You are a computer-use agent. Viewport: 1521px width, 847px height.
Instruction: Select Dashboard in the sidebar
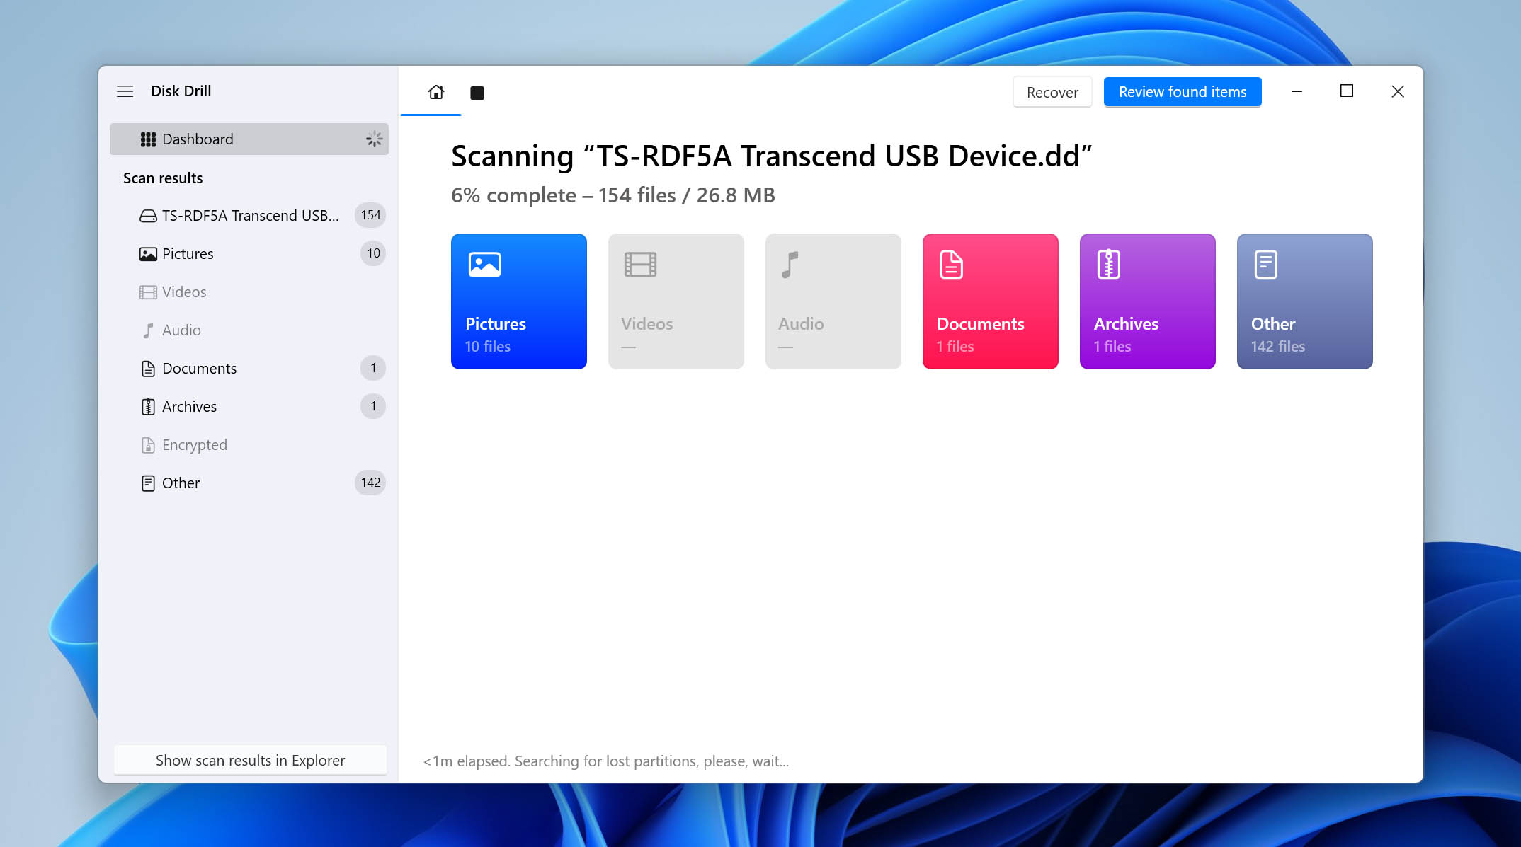coord(249,139)
